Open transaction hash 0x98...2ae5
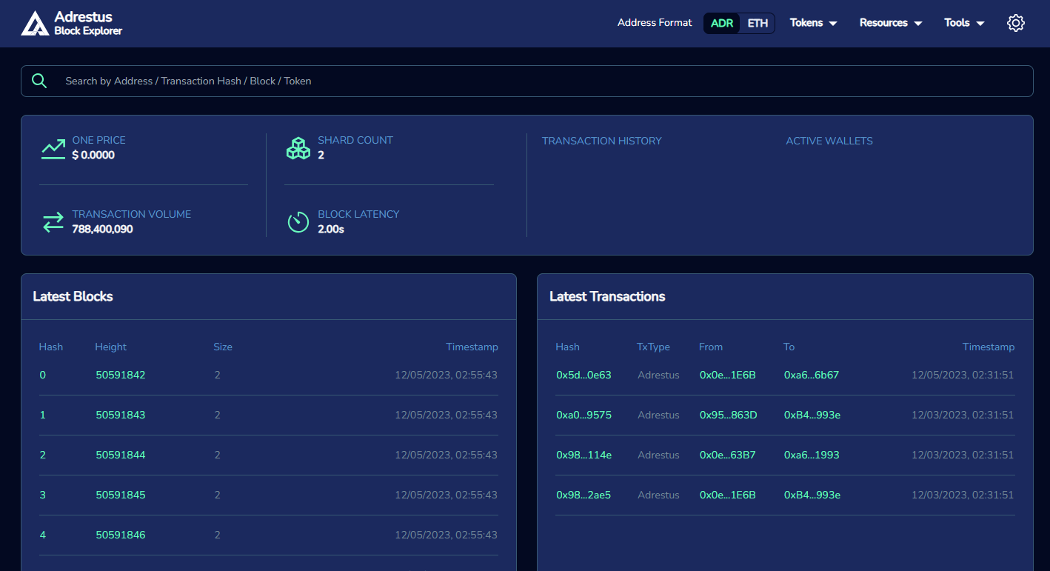This screenshot has height=571, width=1050. [583, 495]
